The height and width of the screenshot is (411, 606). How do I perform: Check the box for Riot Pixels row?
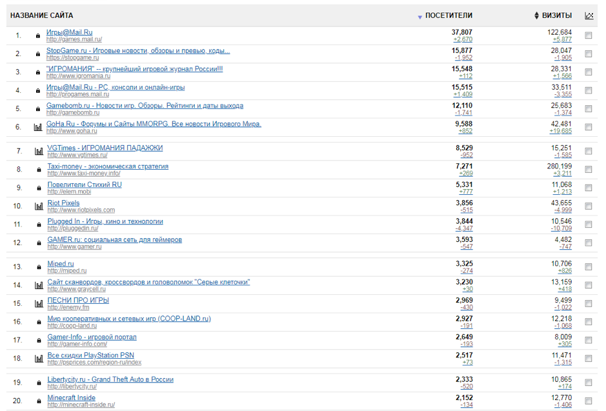588,206
